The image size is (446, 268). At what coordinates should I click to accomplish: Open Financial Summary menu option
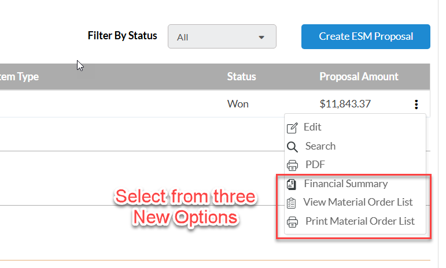pyautogui.click(x=345, y=184)
